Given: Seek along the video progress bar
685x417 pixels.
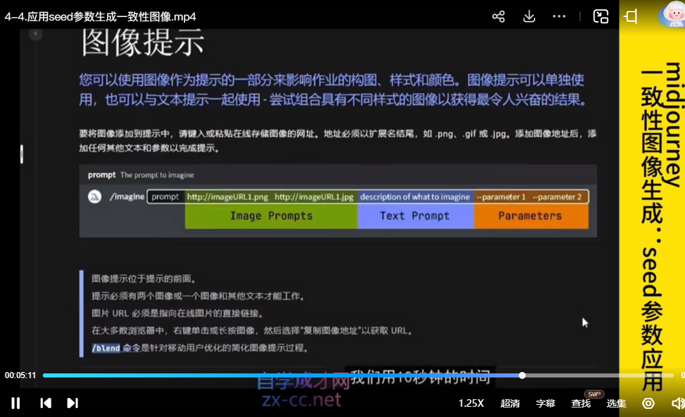Looking at the screenshot, I should coord(358,375).
